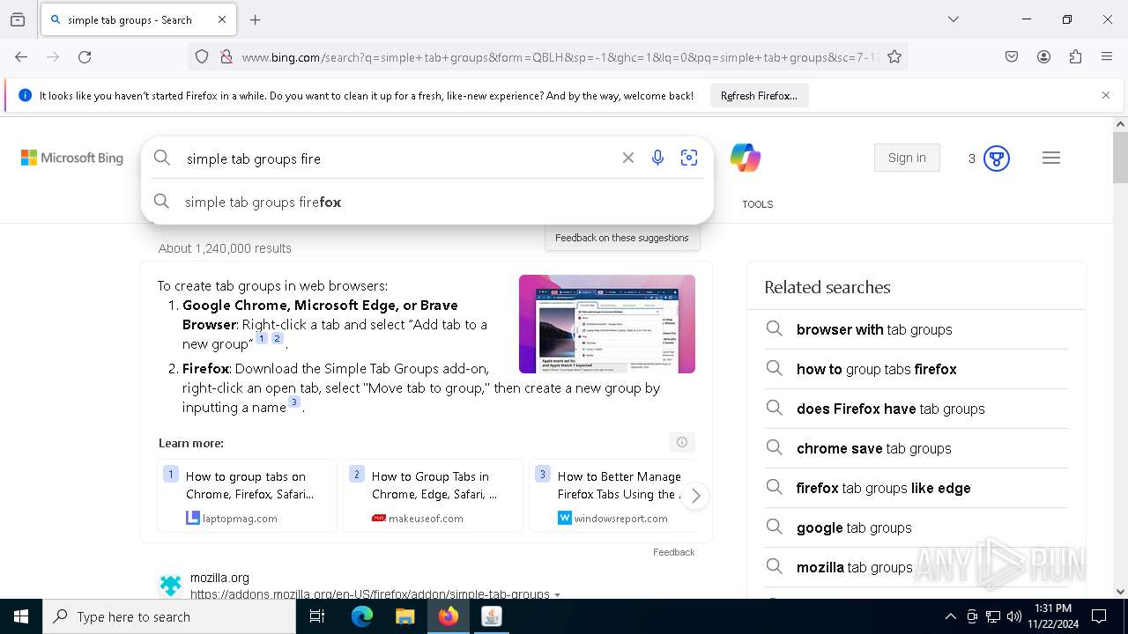Viewport: 1128px width, 634px height.
Task: Select suggestion 'simple tab groups firefox'
Action: (427, 202)
